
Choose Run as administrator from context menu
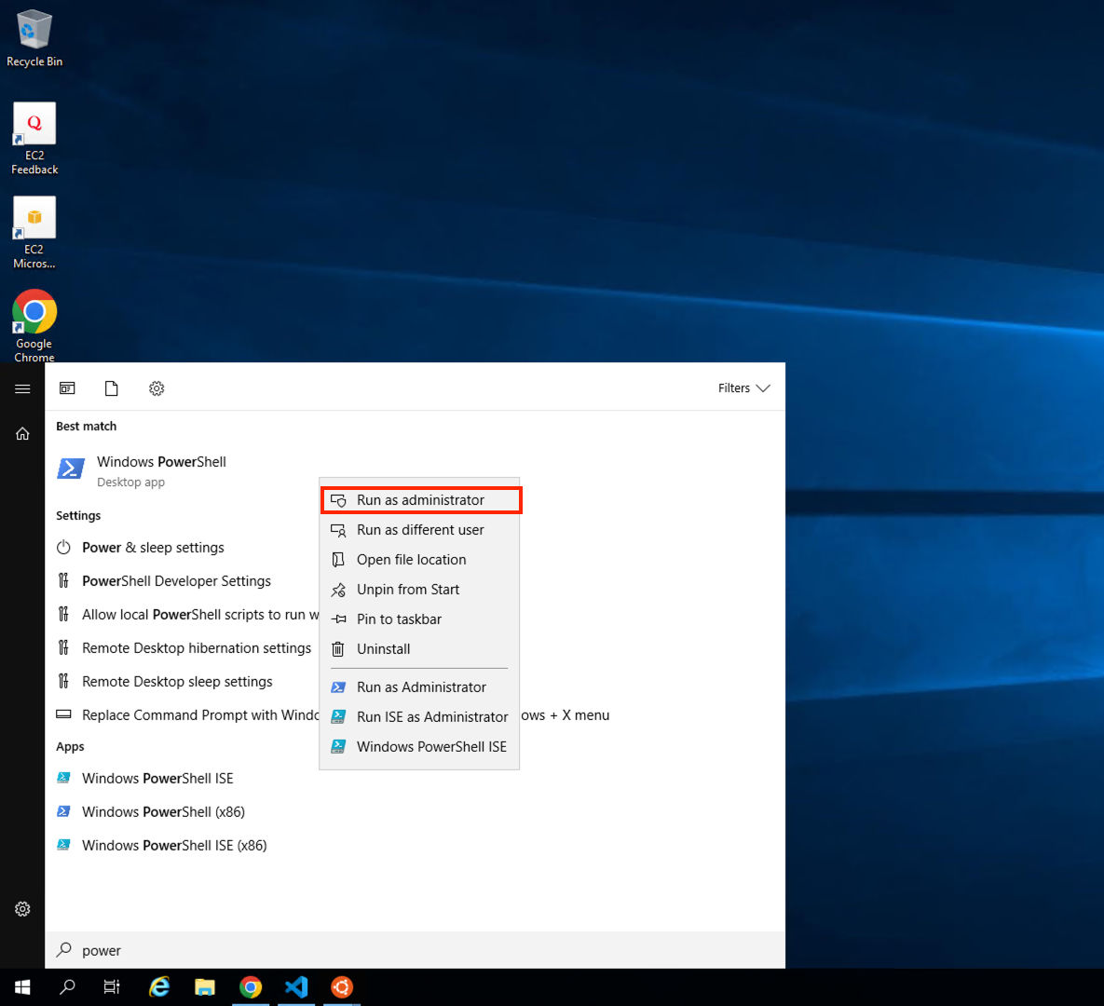(x=420, y=500)
